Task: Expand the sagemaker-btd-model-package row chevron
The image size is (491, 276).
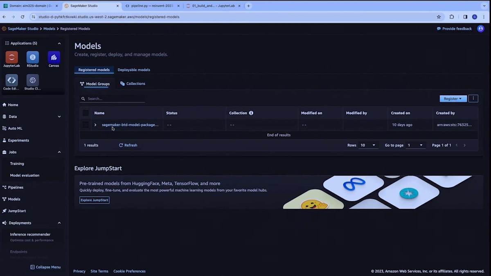Action: pos(95,125)
